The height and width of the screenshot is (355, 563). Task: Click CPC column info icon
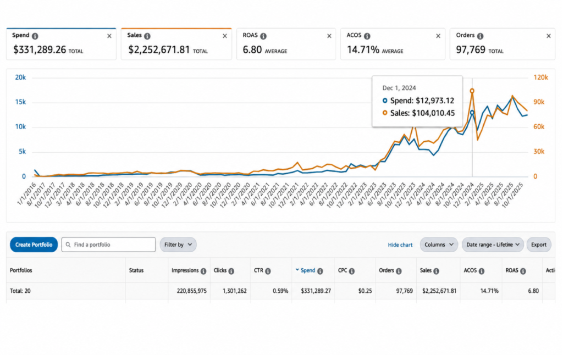click(351, 271)
